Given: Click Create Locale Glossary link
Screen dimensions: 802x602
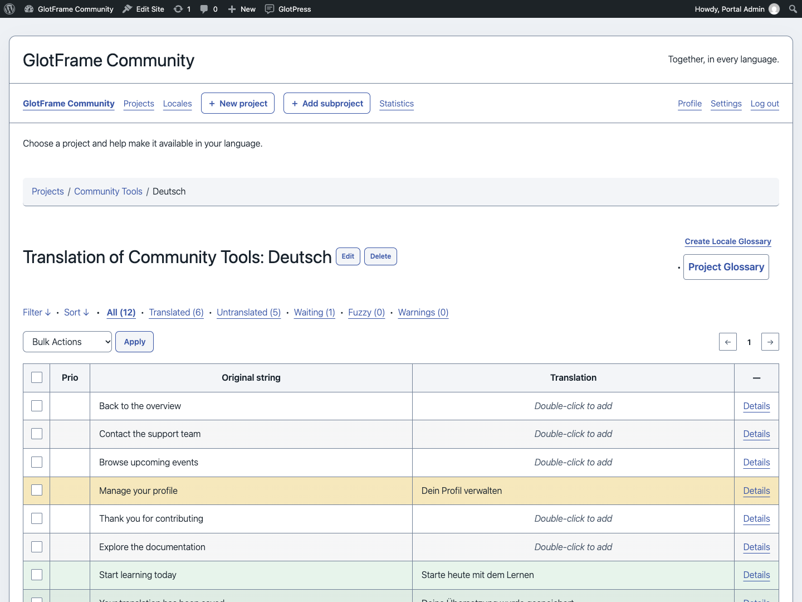Looking at the screenshot, I should point(728,241).
